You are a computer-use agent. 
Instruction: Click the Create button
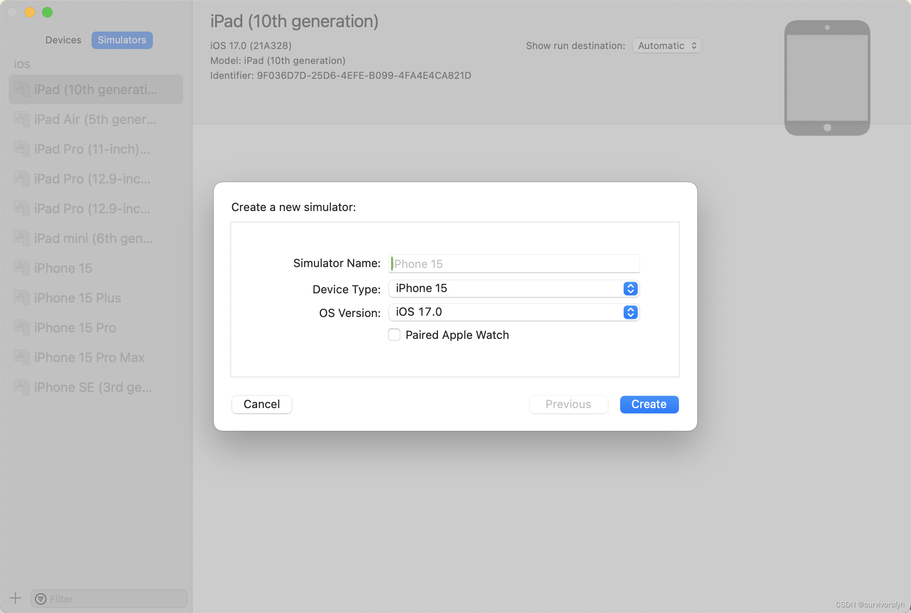(649, 404)
